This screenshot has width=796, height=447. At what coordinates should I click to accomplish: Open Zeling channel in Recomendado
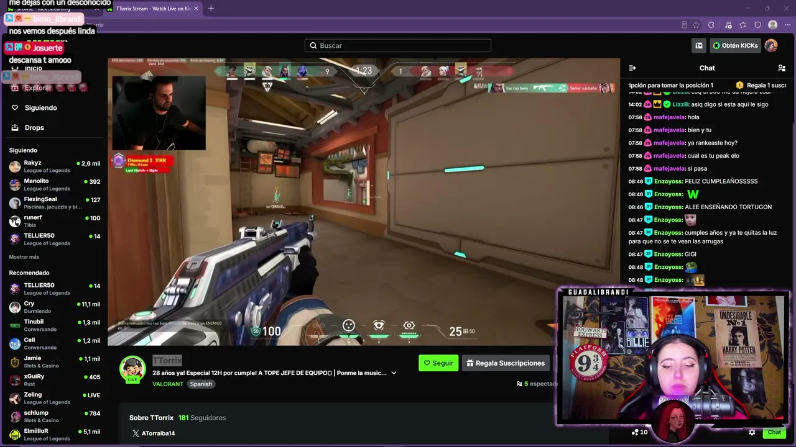55,398
